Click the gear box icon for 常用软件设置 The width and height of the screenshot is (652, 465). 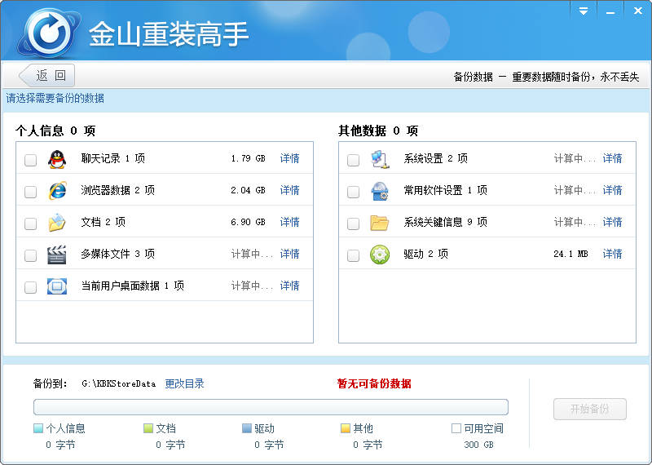click(380, 191)
